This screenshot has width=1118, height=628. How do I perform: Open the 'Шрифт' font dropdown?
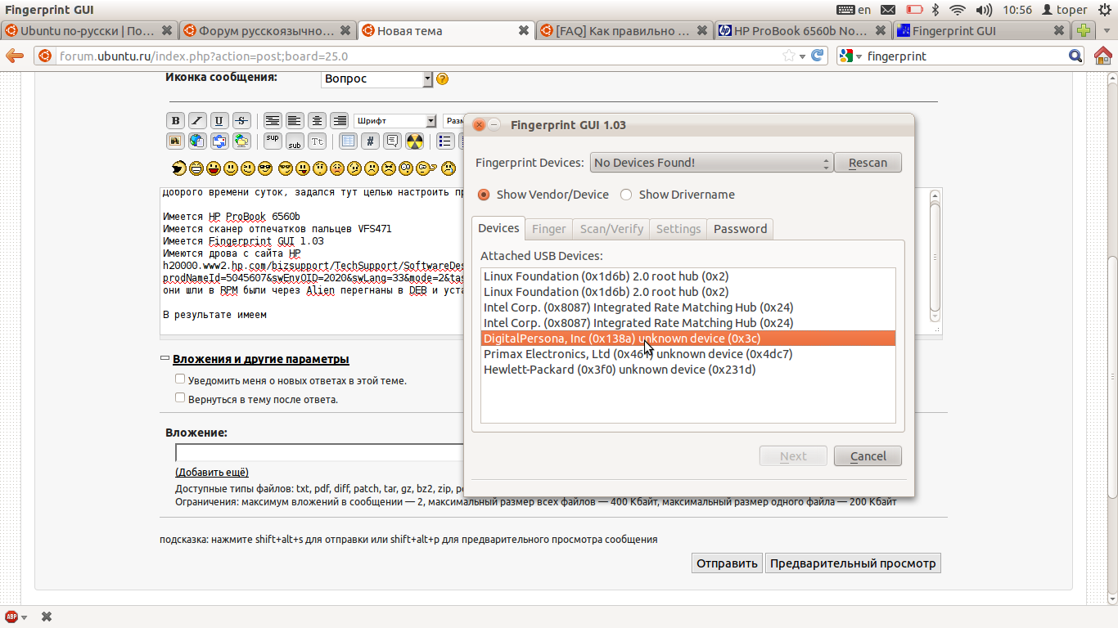(x=395, y=121)
